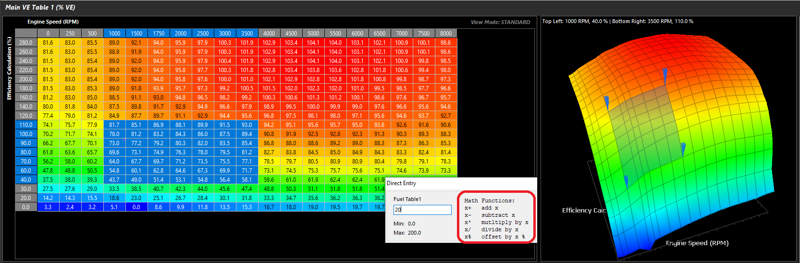Click cell 16.7 in the 0.0 row

coord(269,207)
